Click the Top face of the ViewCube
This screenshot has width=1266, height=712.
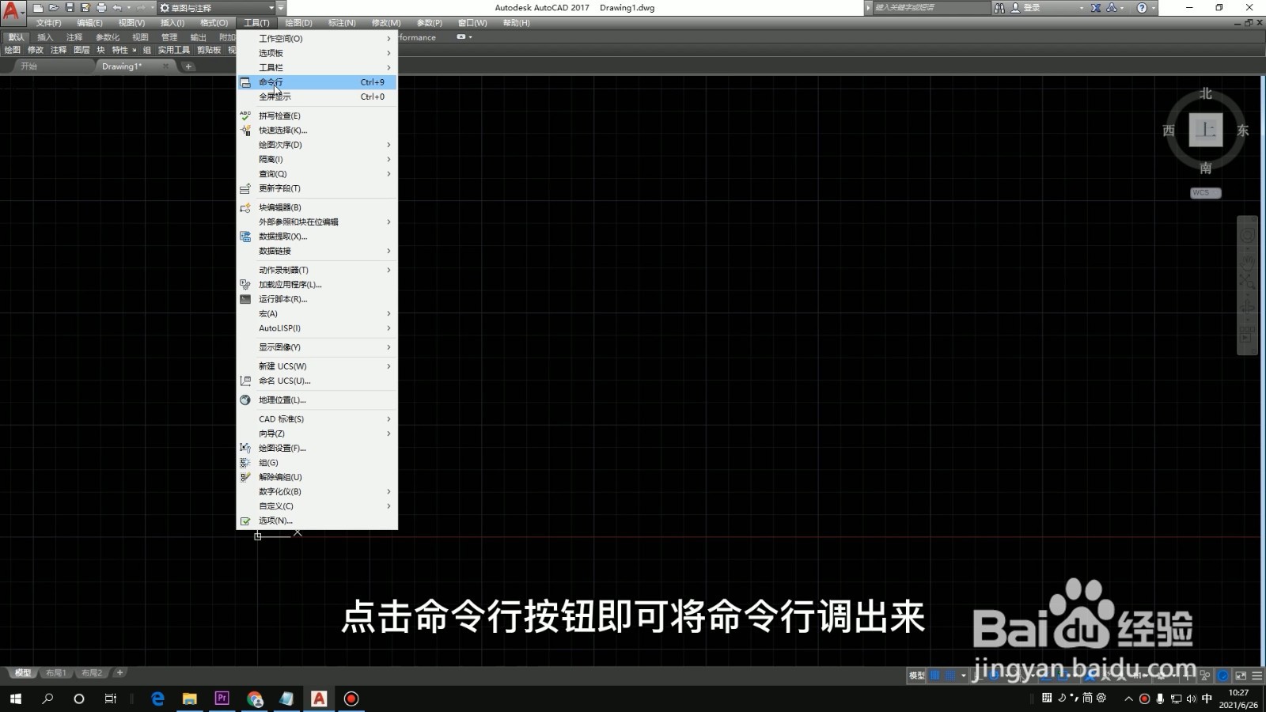tap(1206, 130)
